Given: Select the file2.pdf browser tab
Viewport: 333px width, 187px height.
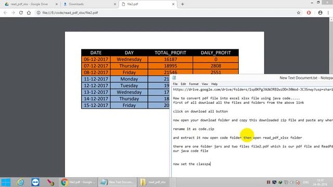Looking at the screenshot, I should click(148, 4).
